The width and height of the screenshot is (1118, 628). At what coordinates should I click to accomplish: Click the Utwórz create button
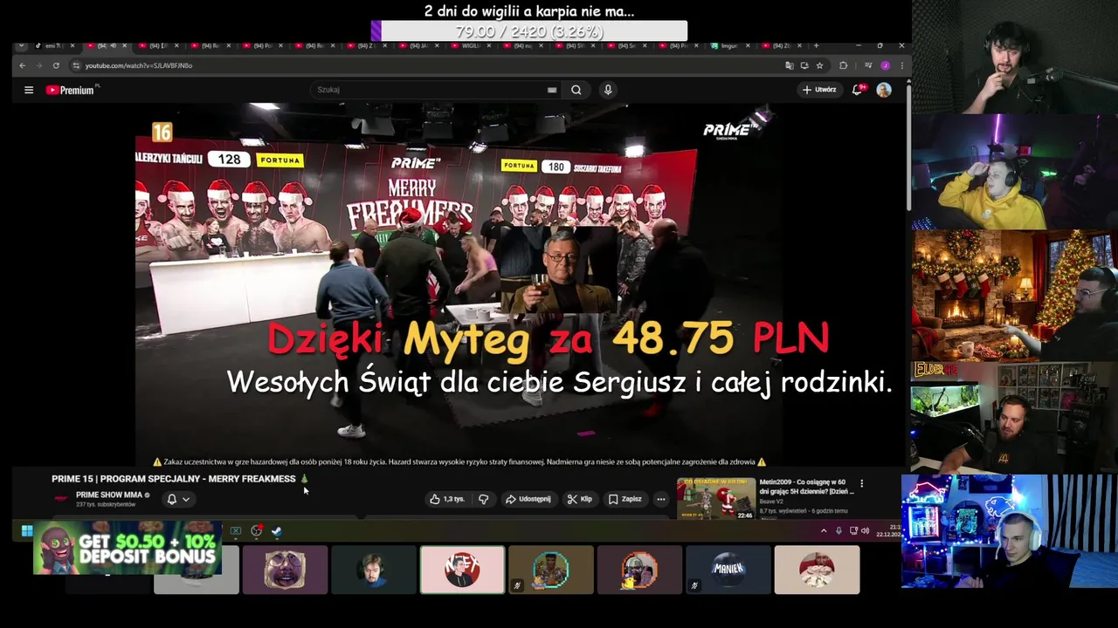(820, 90)
